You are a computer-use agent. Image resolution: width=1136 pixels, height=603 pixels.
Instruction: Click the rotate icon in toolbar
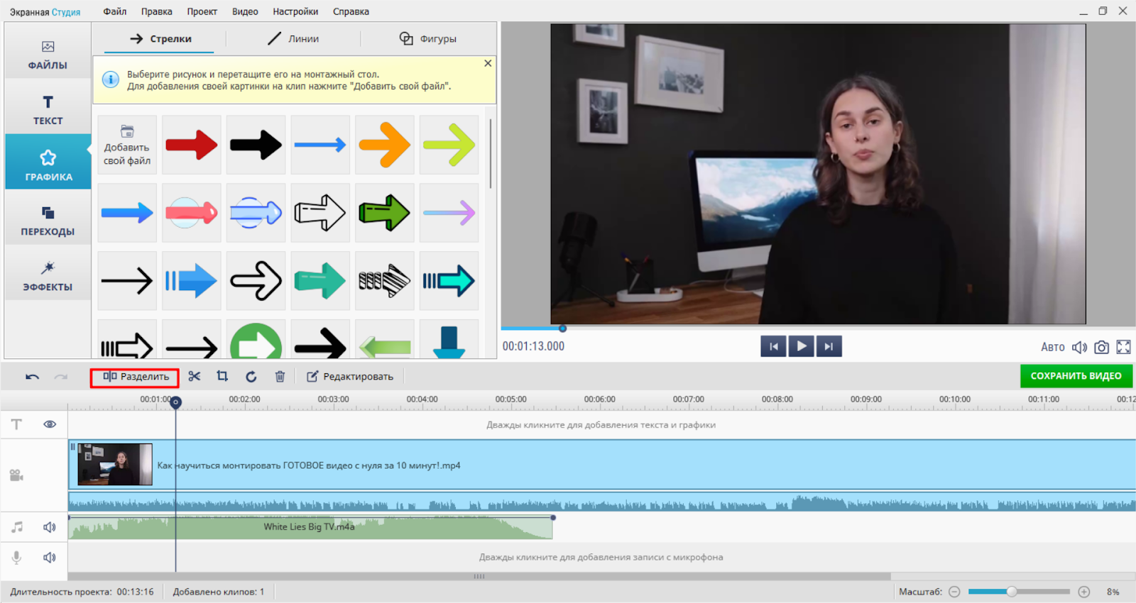[251, 377]
